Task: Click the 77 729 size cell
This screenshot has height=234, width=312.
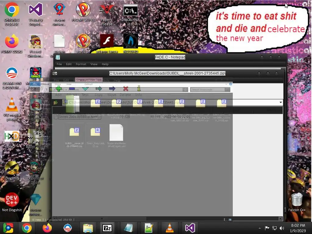Action: click(125, 117)
